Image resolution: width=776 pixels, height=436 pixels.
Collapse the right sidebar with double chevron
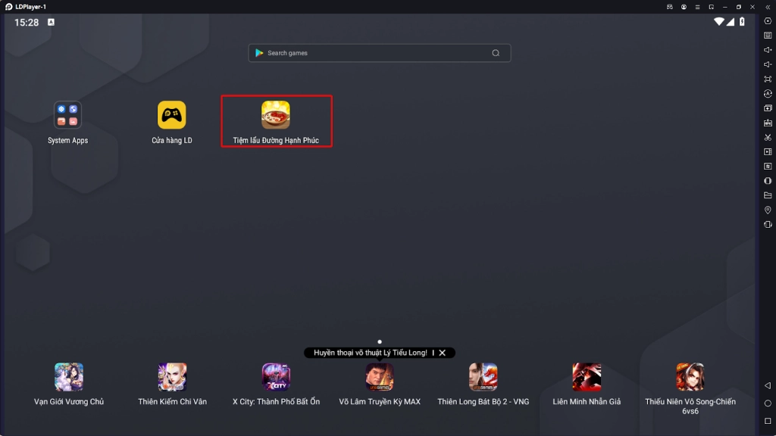[768, 7]
